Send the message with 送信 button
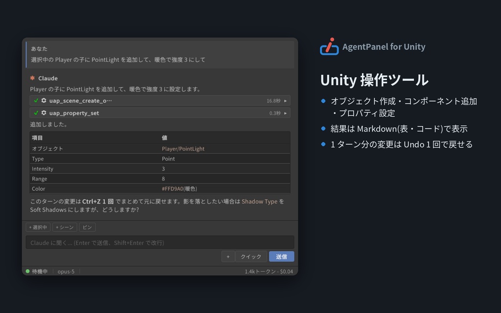This screenshot has width=501, height=313. (x=281, y=256)
